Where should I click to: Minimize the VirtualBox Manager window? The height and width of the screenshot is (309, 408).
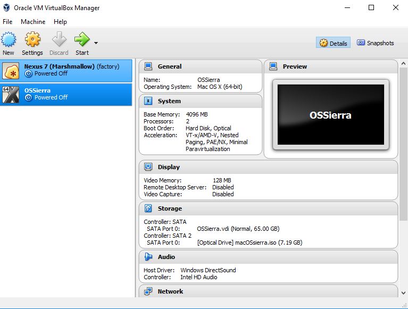[347, 7]
